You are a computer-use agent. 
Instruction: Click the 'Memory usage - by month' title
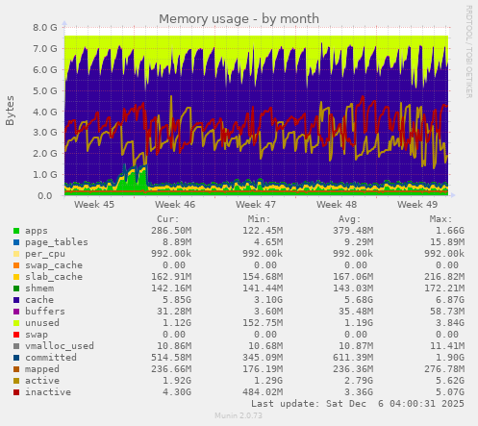coord(239,19)
